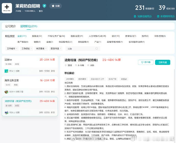Click the 国内事务 tag
176x143 pixels.
82,79
